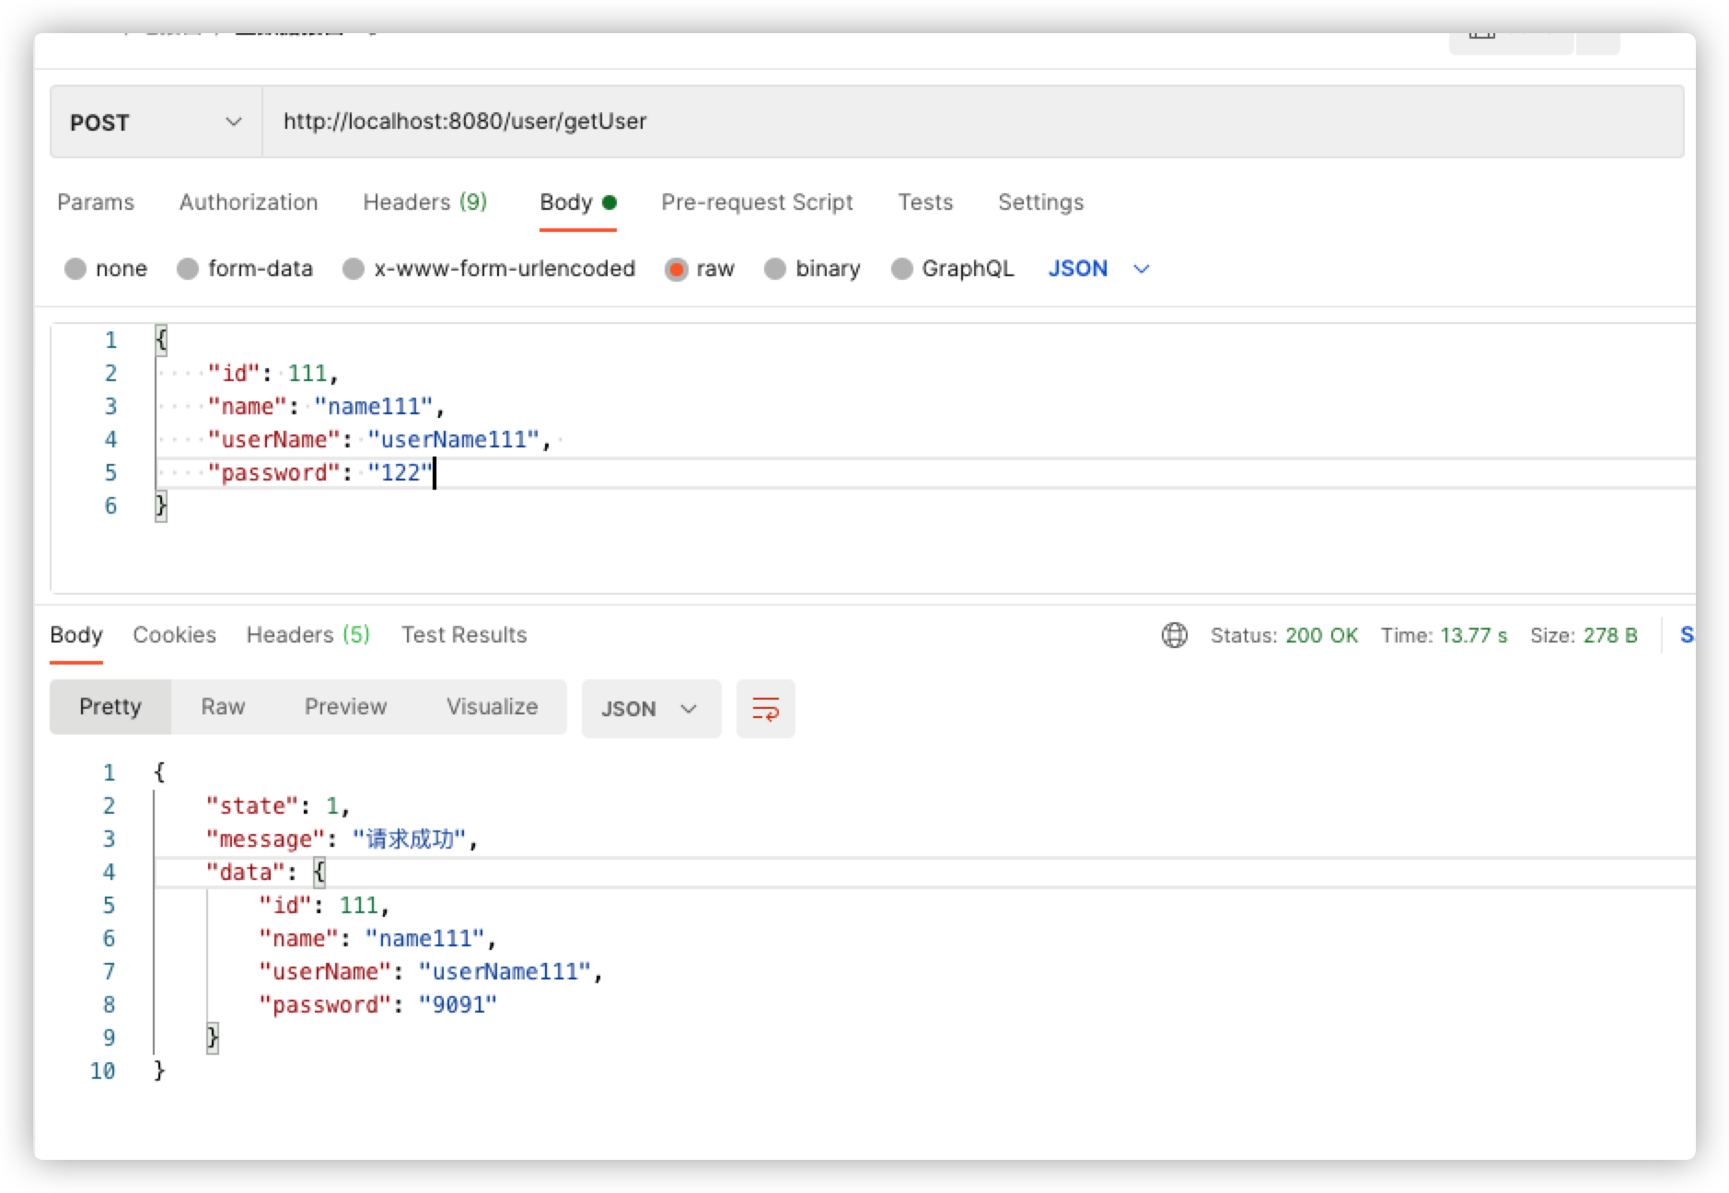Toggle line wrap icon in response toolbar
This screenshot has height=1193, width=1729.
765,709
